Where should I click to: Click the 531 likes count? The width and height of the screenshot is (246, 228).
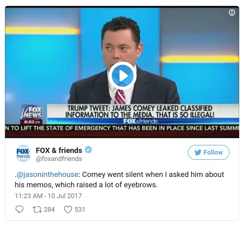(x=80, y=209)
